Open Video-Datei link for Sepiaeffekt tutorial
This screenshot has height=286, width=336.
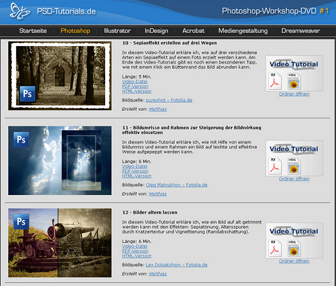pyautogui.click(x=134, y=82)
